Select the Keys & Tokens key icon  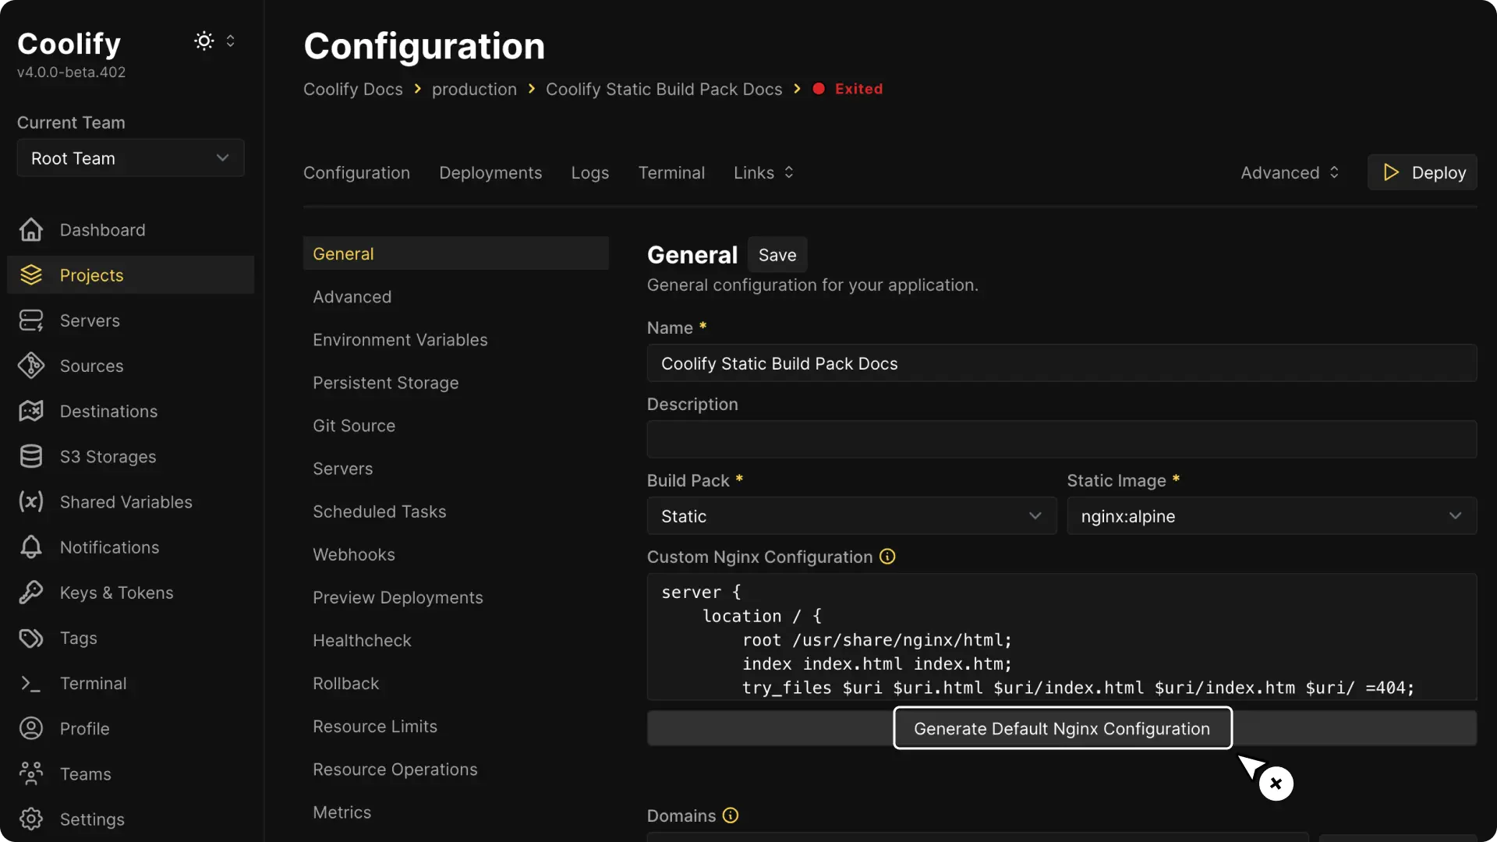(30, 593)
